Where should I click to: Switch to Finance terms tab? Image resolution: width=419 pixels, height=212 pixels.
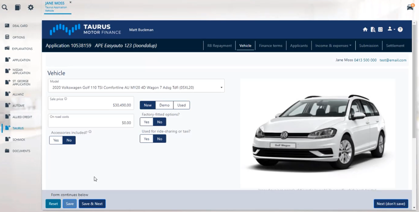(x=271, y=46)
